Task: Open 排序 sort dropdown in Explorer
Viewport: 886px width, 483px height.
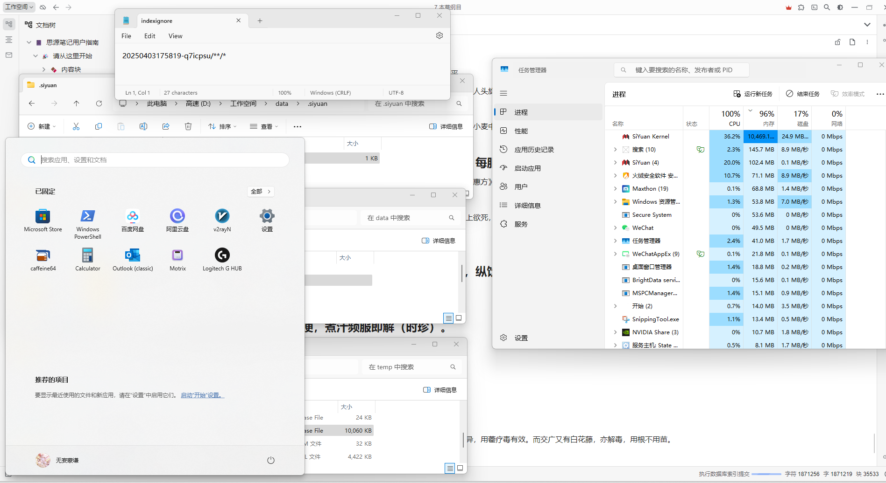Action: tap(222, 126)
